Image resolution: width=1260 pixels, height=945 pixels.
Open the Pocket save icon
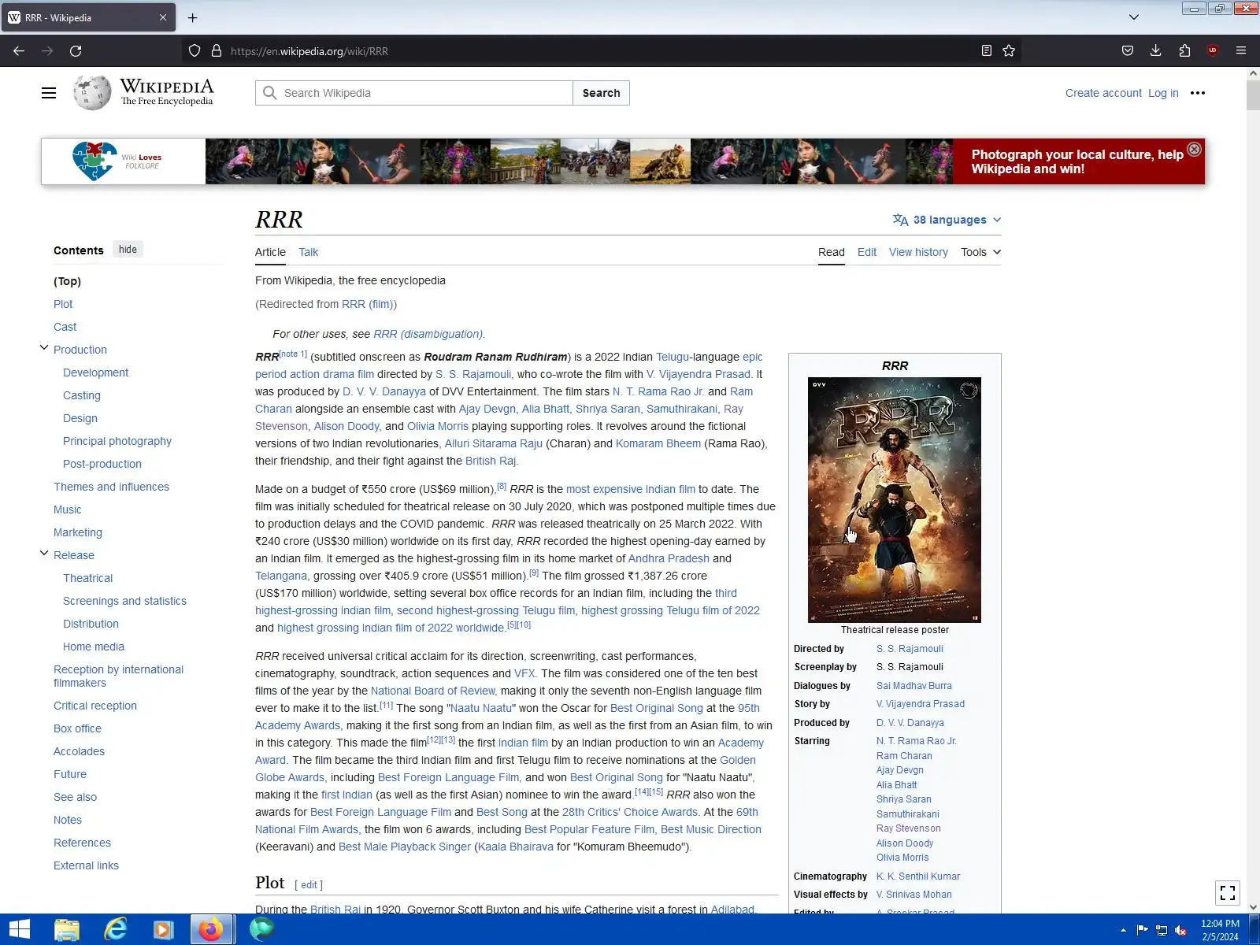point(1128,51)
